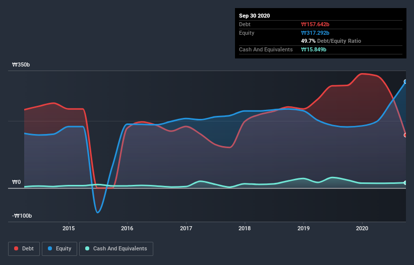
Task: Click the ₩0 y-axis label
Action: click(x=16, y=182)
